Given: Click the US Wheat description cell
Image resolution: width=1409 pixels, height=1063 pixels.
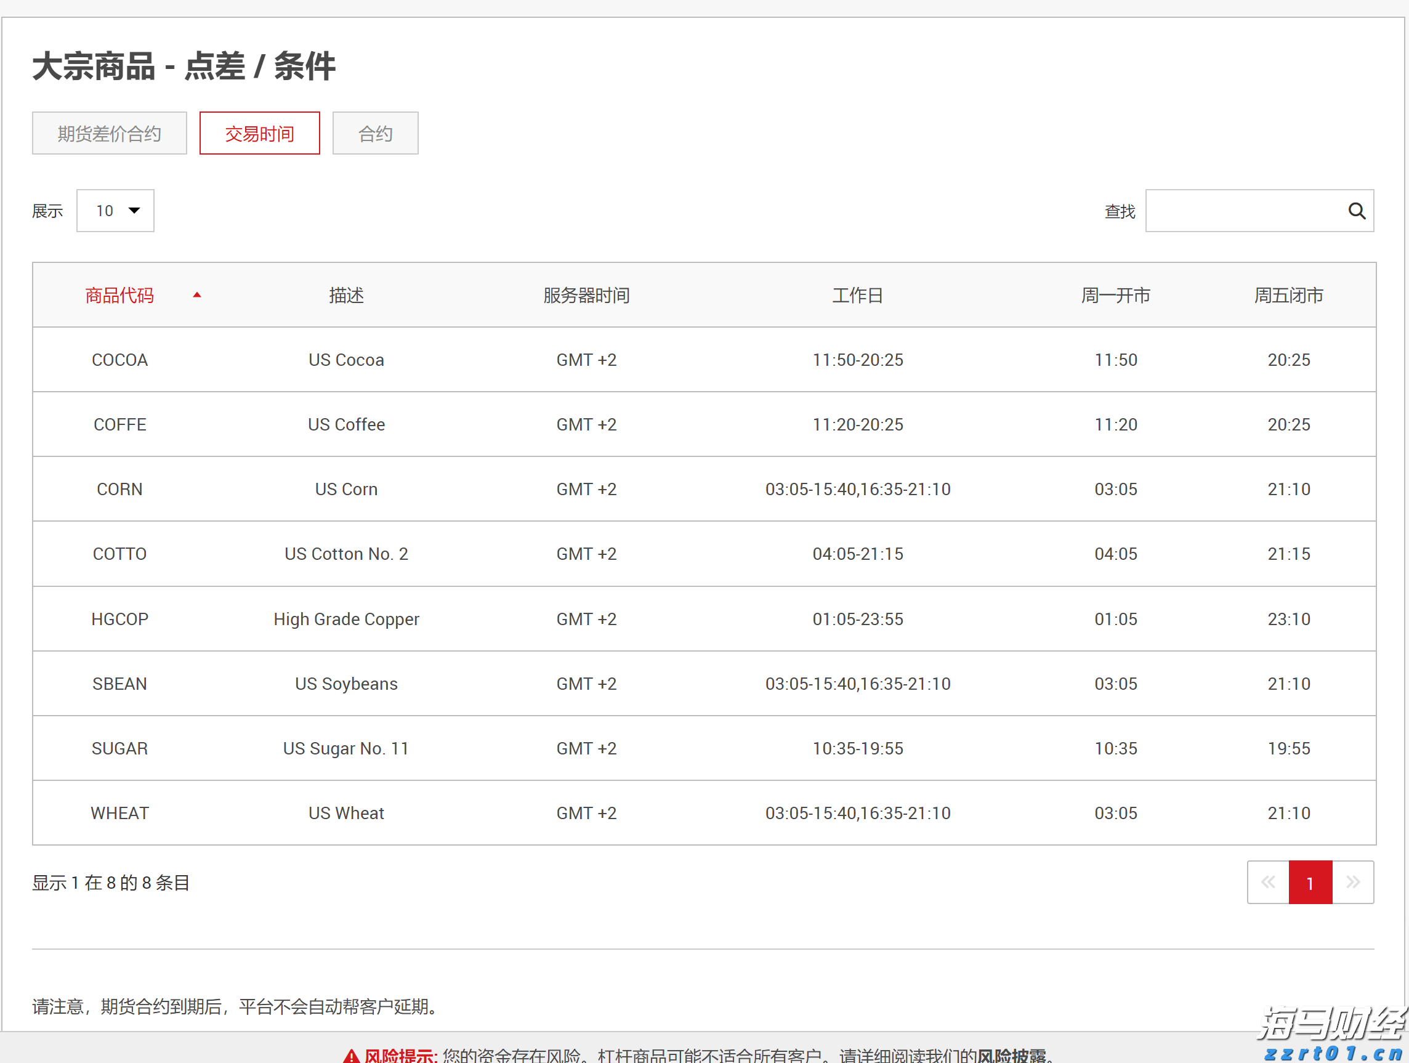Looking at the screenshot, I should point(346,813).
